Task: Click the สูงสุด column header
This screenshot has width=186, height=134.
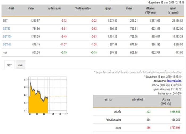Action: 108,8
